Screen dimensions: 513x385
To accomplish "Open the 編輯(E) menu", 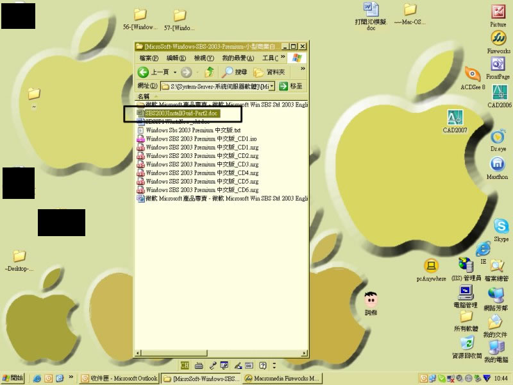I will click(x=176, y=58).
